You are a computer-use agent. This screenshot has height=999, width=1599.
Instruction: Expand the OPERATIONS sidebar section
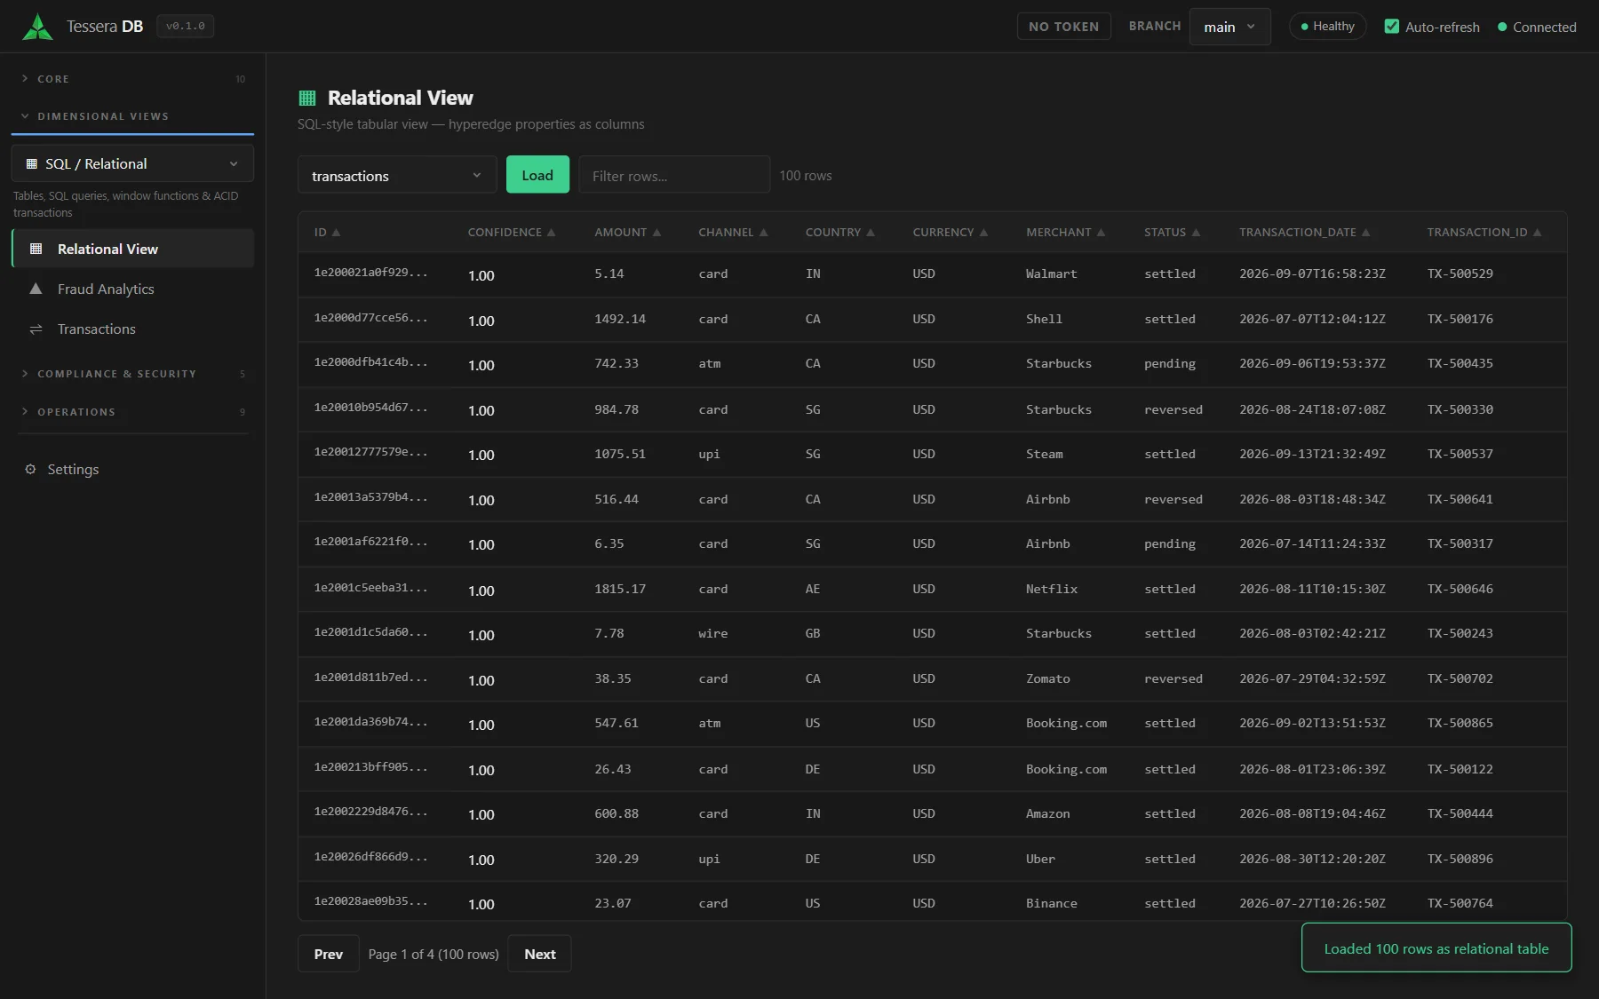click(133, 412)
